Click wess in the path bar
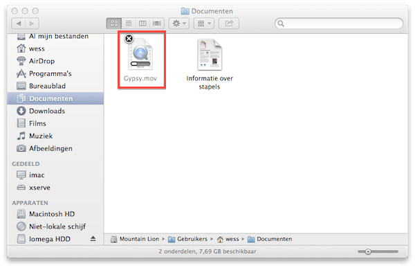Viewport: 415px width, 268px height. click(x=228, y=239)
